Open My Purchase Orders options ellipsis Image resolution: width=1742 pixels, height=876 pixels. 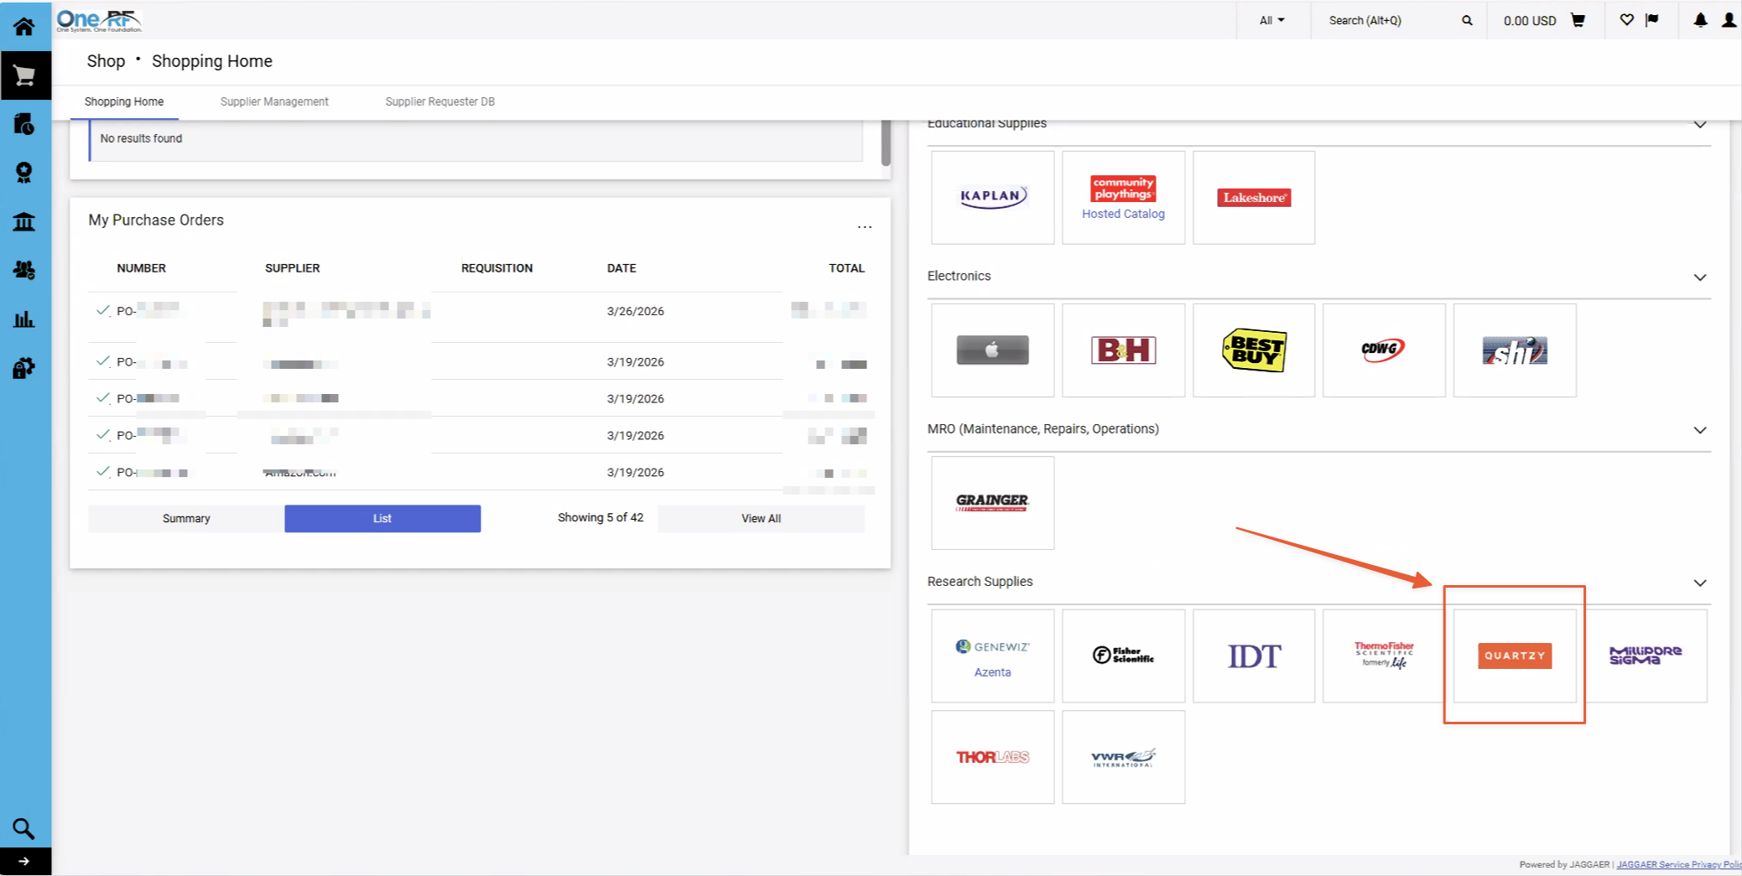point(865,227)
